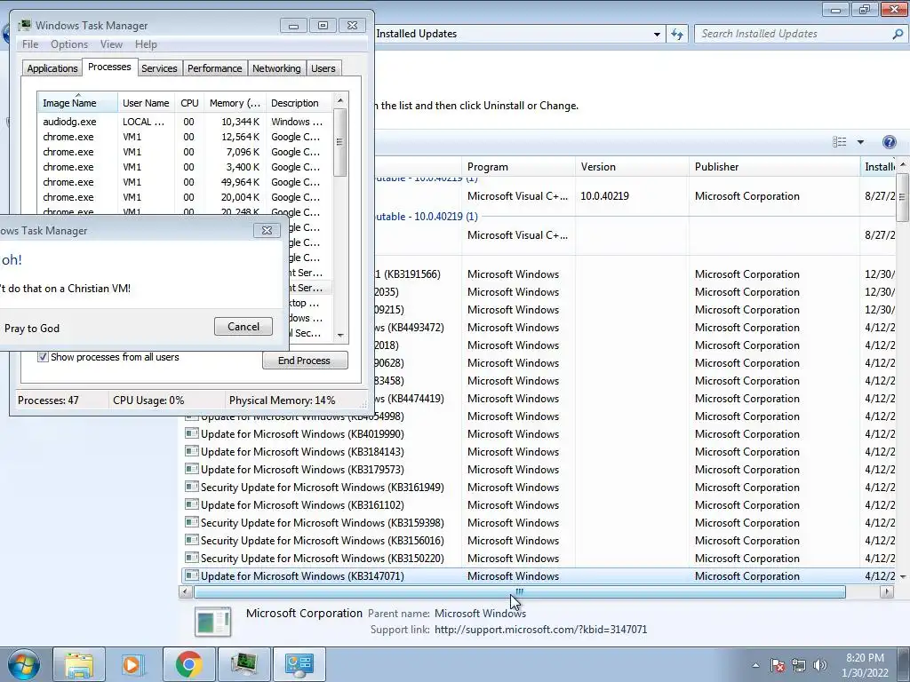910x682 pixels.
Task: Open Windows Explorer from the taskbar
Action: pyautogui.click(x=79, y=664)
